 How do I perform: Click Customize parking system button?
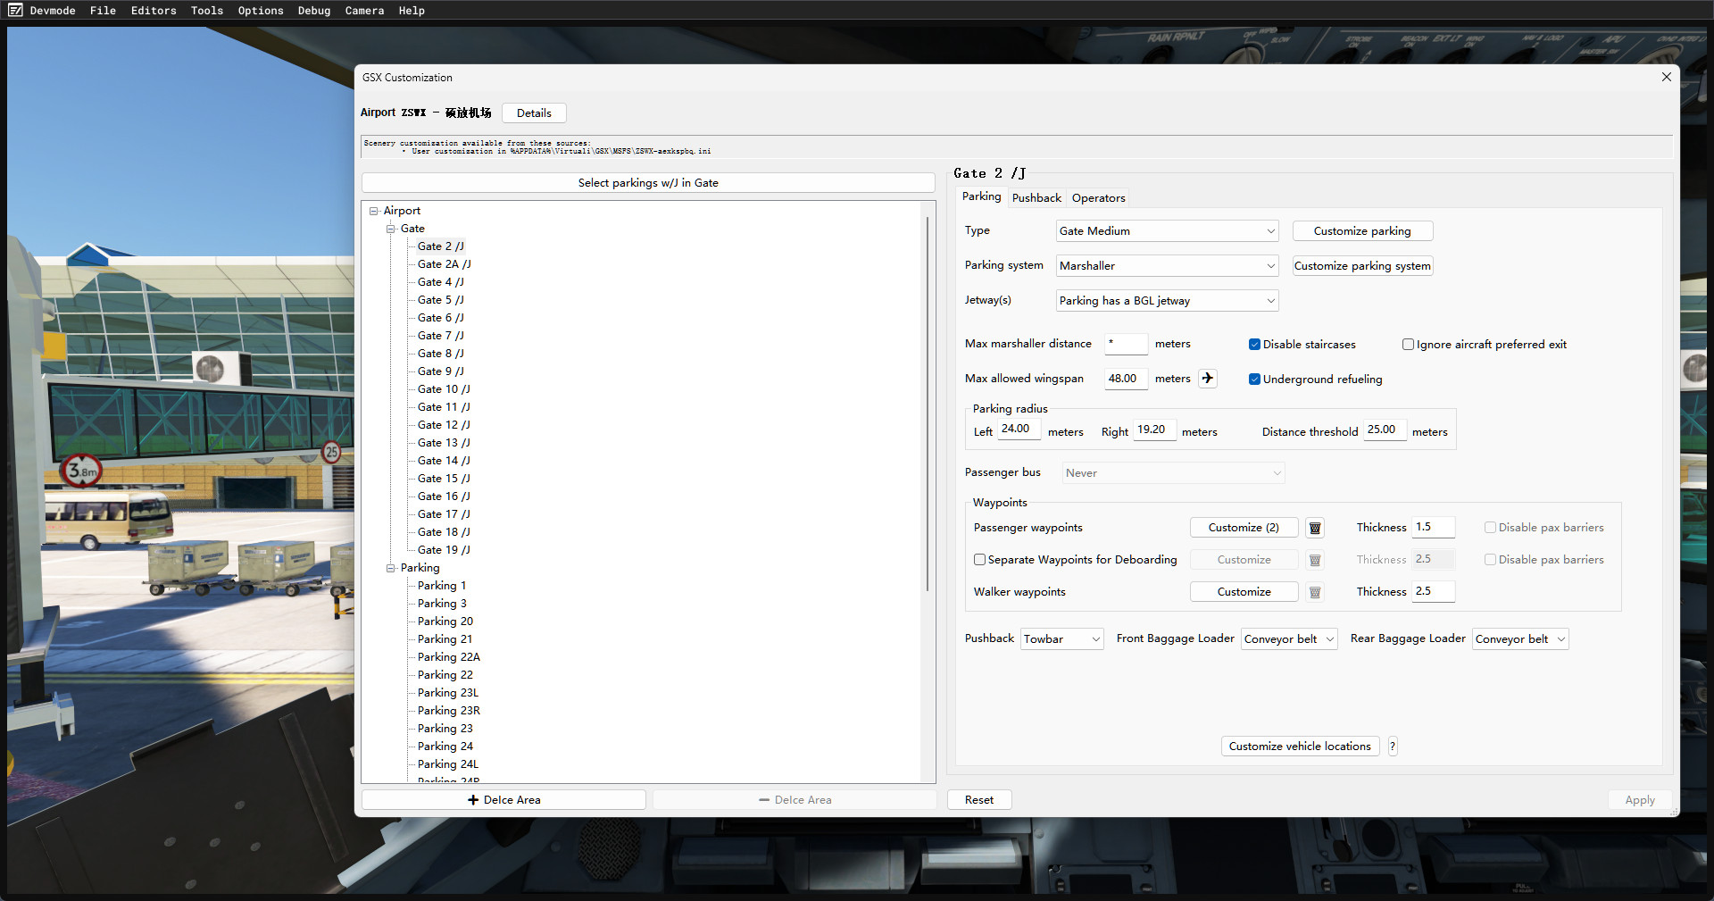1362,266
